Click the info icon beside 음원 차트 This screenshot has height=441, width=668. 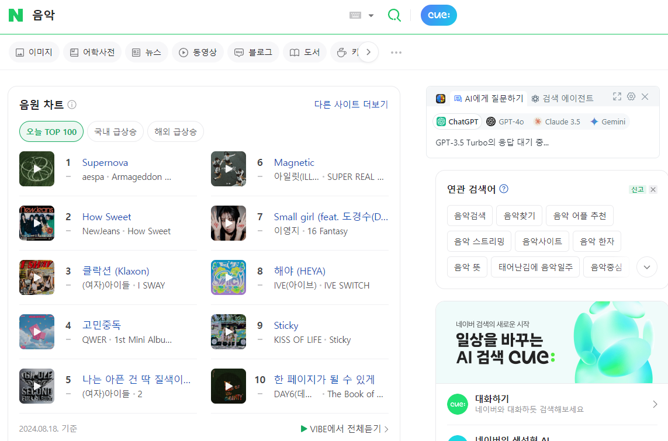point(72,105)
